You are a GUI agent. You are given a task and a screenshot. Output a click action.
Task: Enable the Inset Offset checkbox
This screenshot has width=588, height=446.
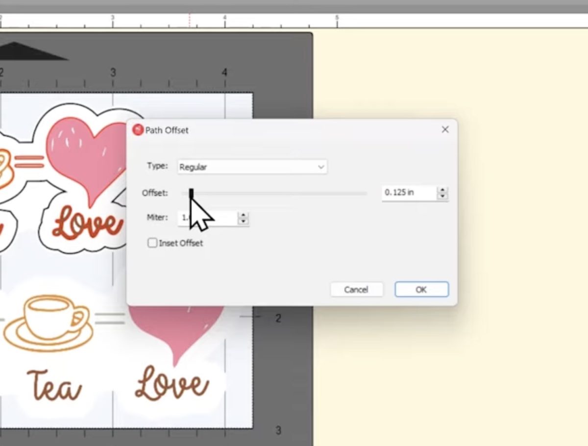[x=153, y=243]
